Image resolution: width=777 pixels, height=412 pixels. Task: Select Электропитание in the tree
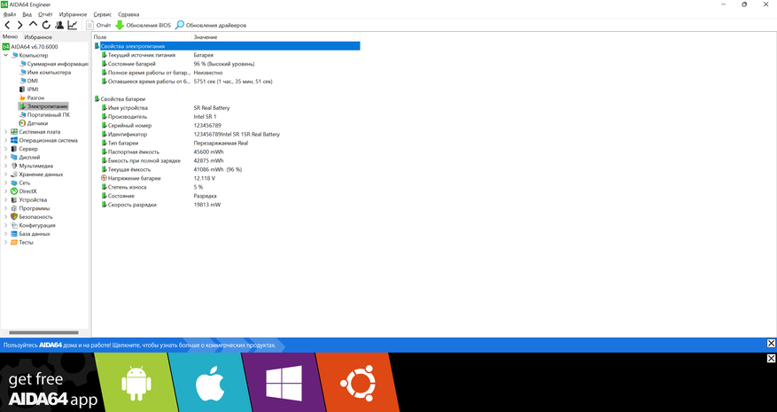[x=43, y=106]
